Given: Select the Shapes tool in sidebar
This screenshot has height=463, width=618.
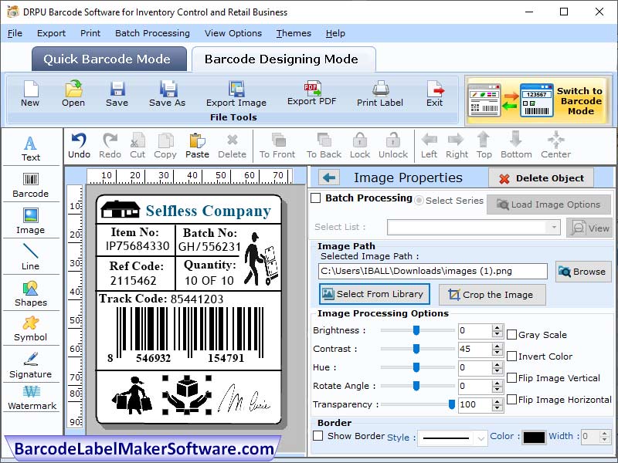Looking at the screenshot, I should click(x=31, y=294).
